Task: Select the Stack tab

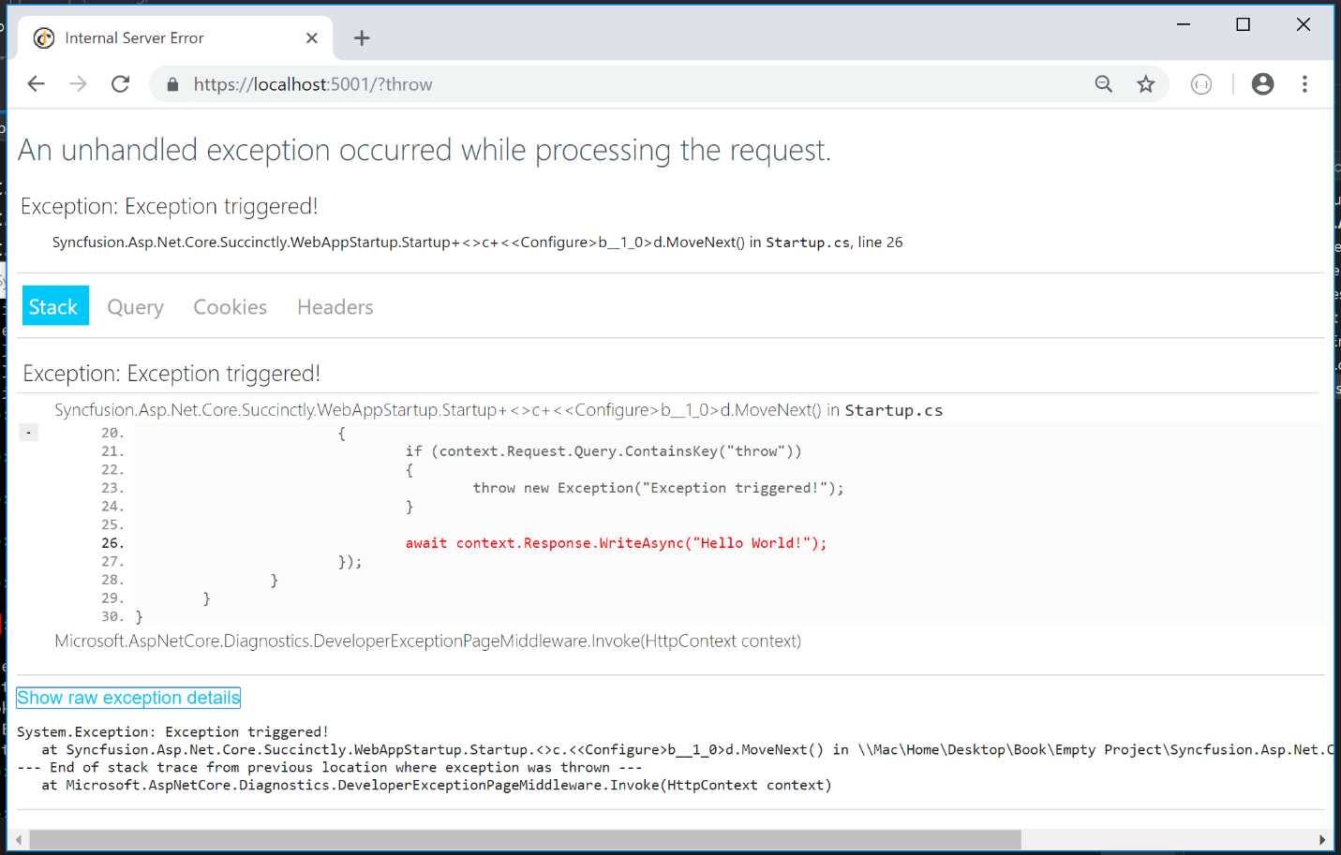Action: (54, 305)
